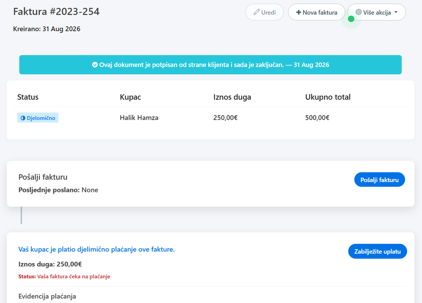Click the Zabilježite uplatu button

pyautogui.click(x=377, y=252)
